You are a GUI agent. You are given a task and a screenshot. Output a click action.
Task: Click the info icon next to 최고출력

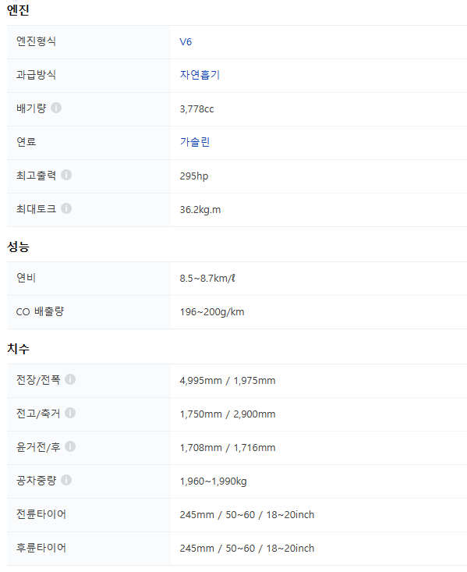[66, 175]
